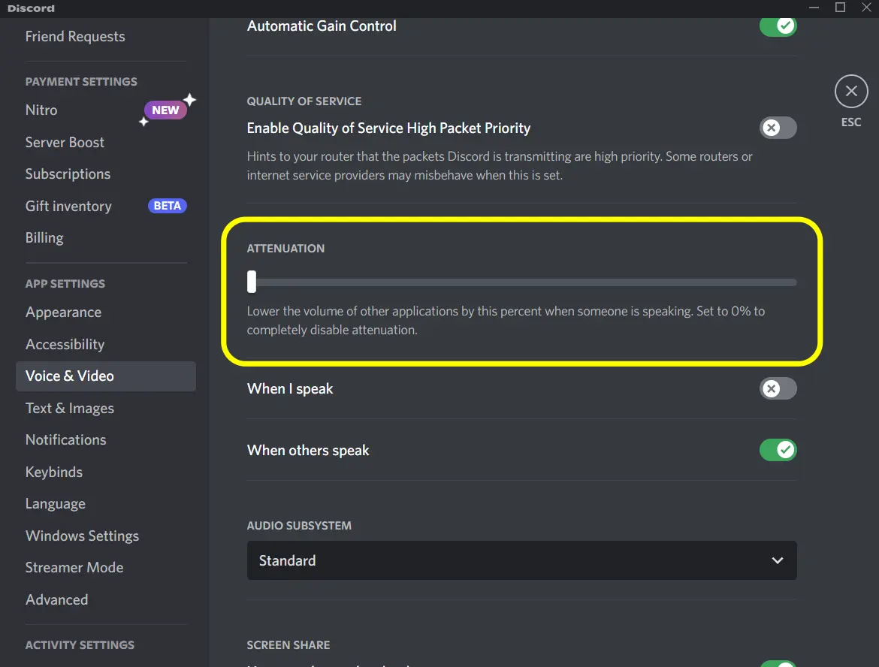Open the Advanced settings section
This screenshot has width=879, height=667.
tap(56, 599)
